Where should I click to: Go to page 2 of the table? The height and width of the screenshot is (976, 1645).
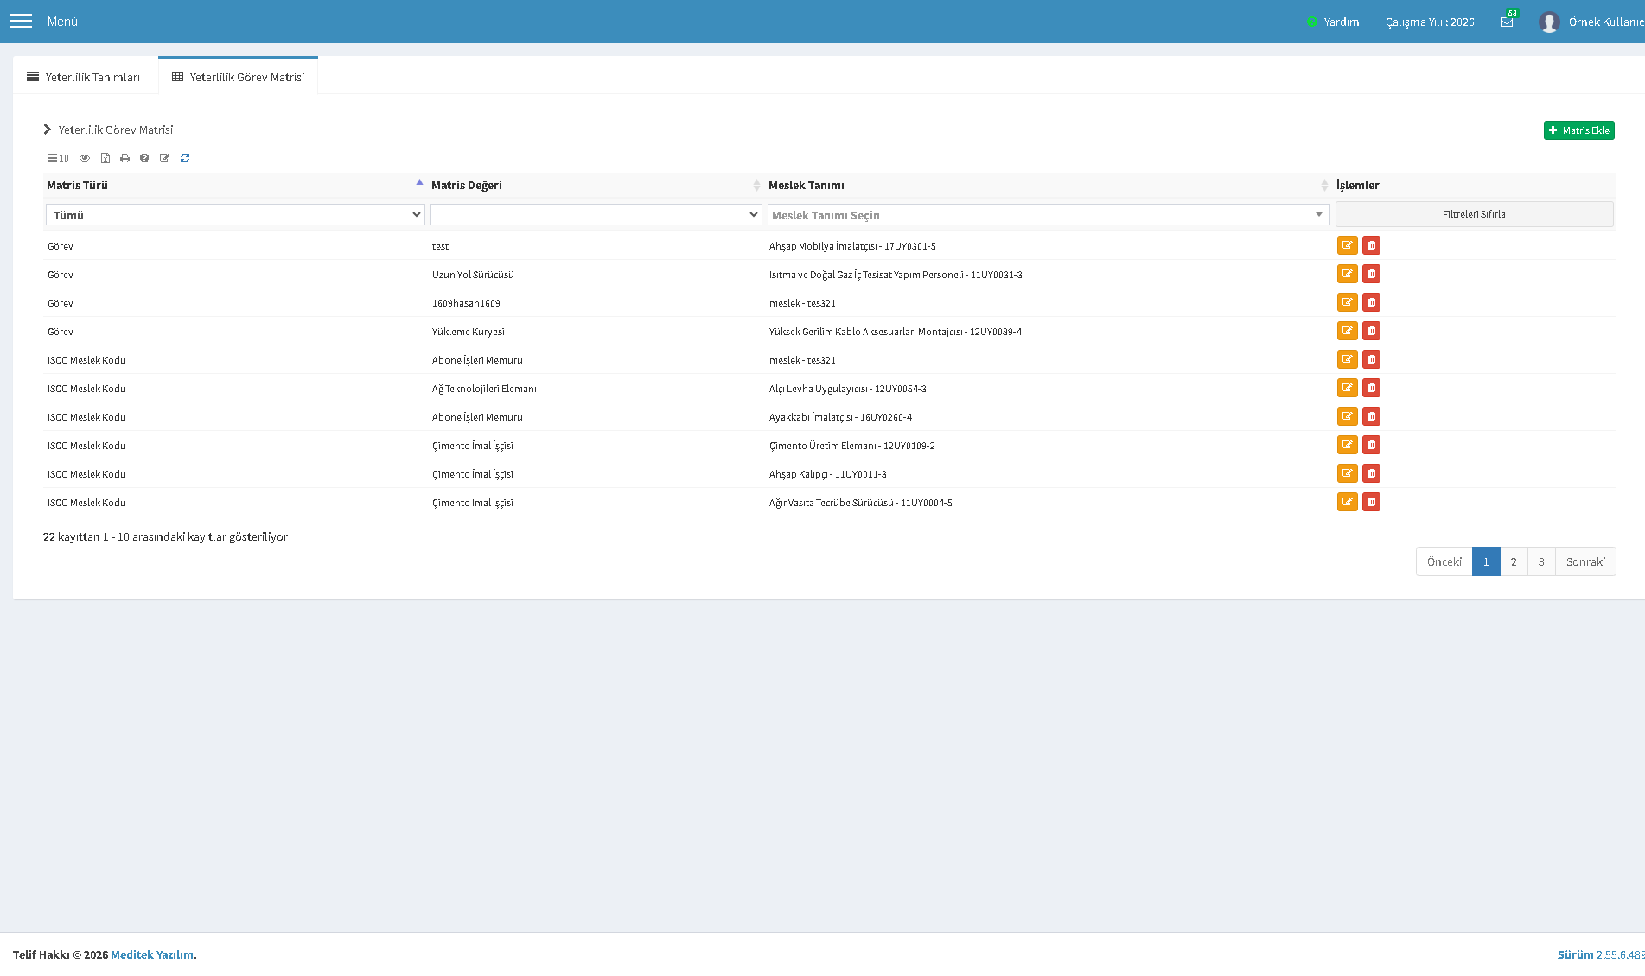tap(1513, 561)
